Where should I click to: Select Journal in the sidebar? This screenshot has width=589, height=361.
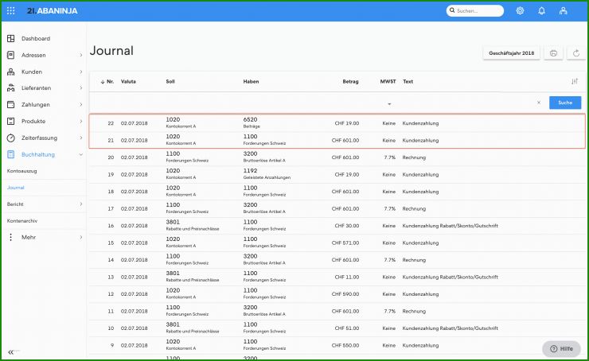point(15,187)
